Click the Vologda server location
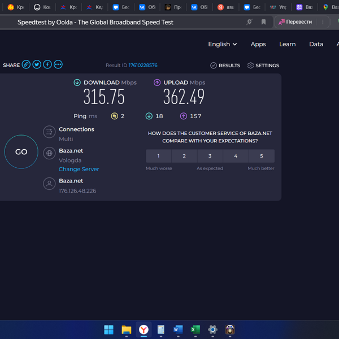 [x=70, y=160]
